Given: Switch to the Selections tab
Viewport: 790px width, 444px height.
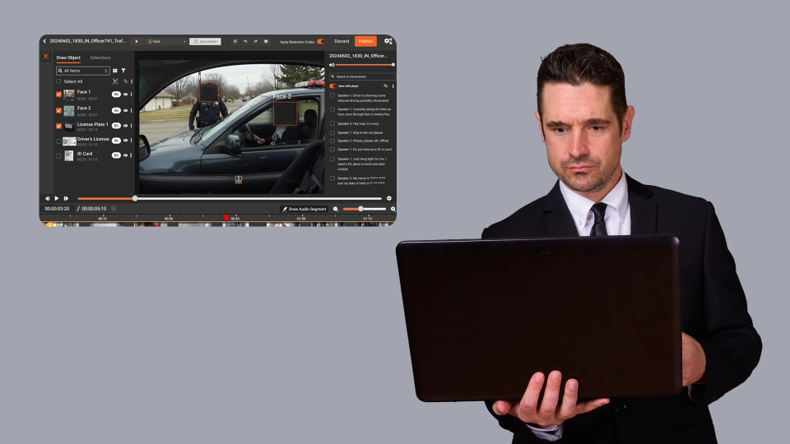Looking at the screenshot, I should [100, 58].
